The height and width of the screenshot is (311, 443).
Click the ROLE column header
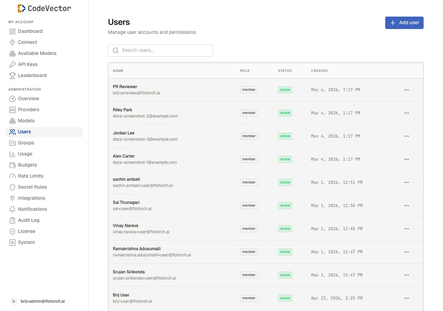pos(245,71)
